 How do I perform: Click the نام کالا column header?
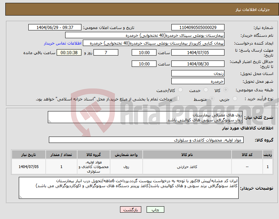click(187, 155)
